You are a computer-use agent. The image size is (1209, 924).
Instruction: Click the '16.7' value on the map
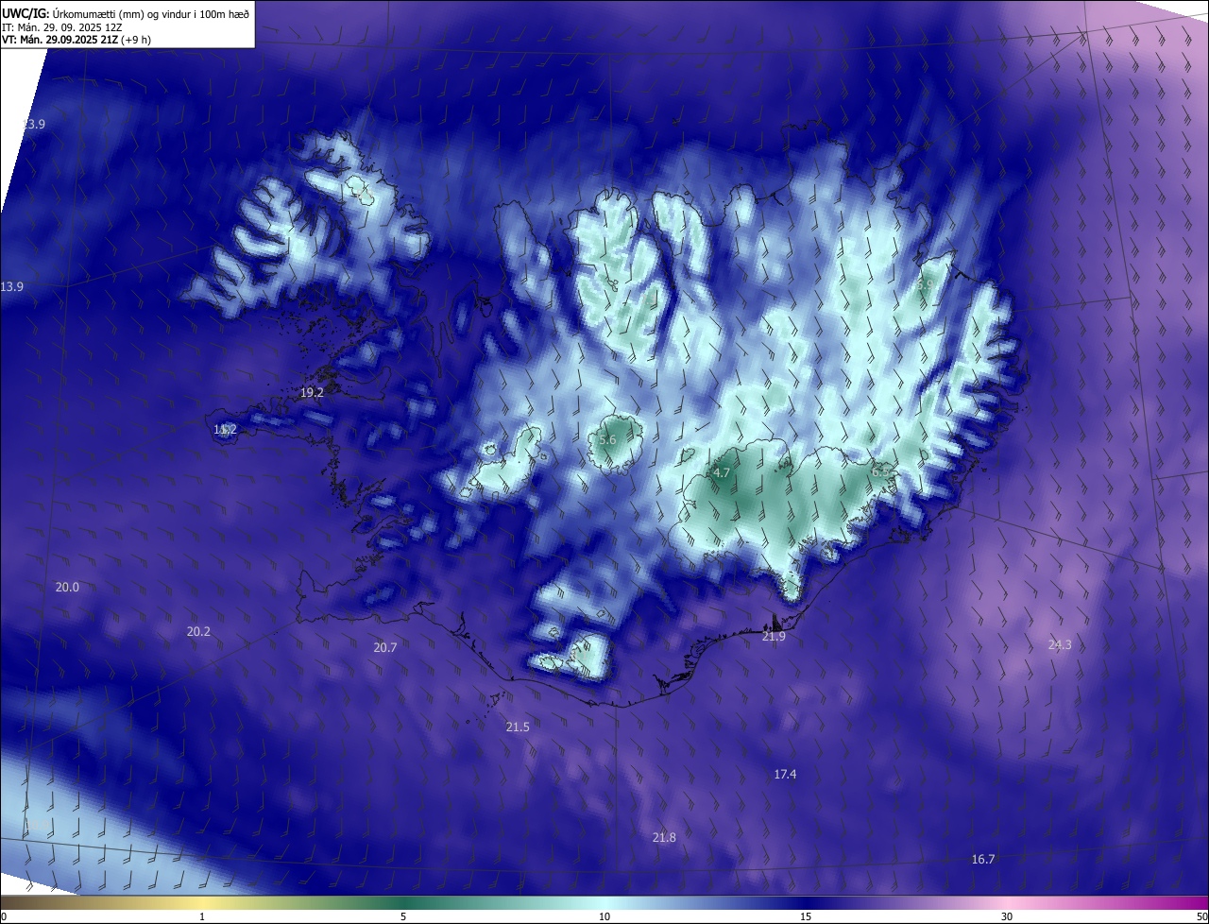click(983, 859)
